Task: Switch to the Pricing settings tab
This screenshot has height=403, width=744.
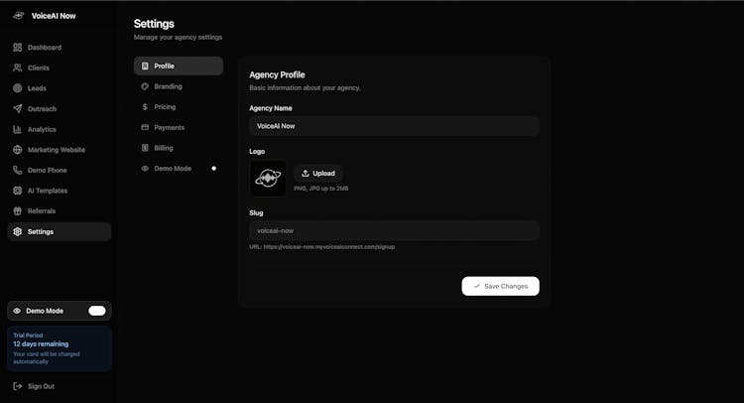Action: (165, 107)
